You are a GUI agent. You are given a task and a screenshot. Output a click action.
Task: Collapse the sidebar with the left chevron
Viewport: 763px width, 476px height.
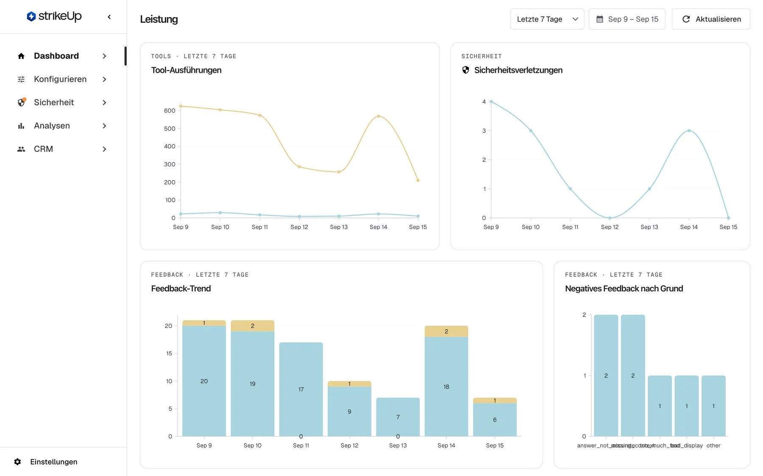[x=109, y=17]
